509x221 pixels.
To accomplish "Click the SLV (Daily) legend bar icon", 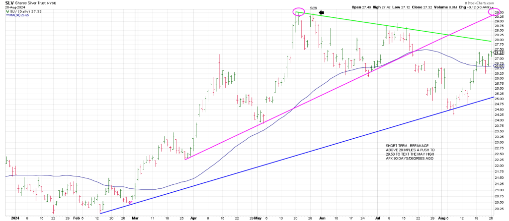I will [x=6, y=11].
